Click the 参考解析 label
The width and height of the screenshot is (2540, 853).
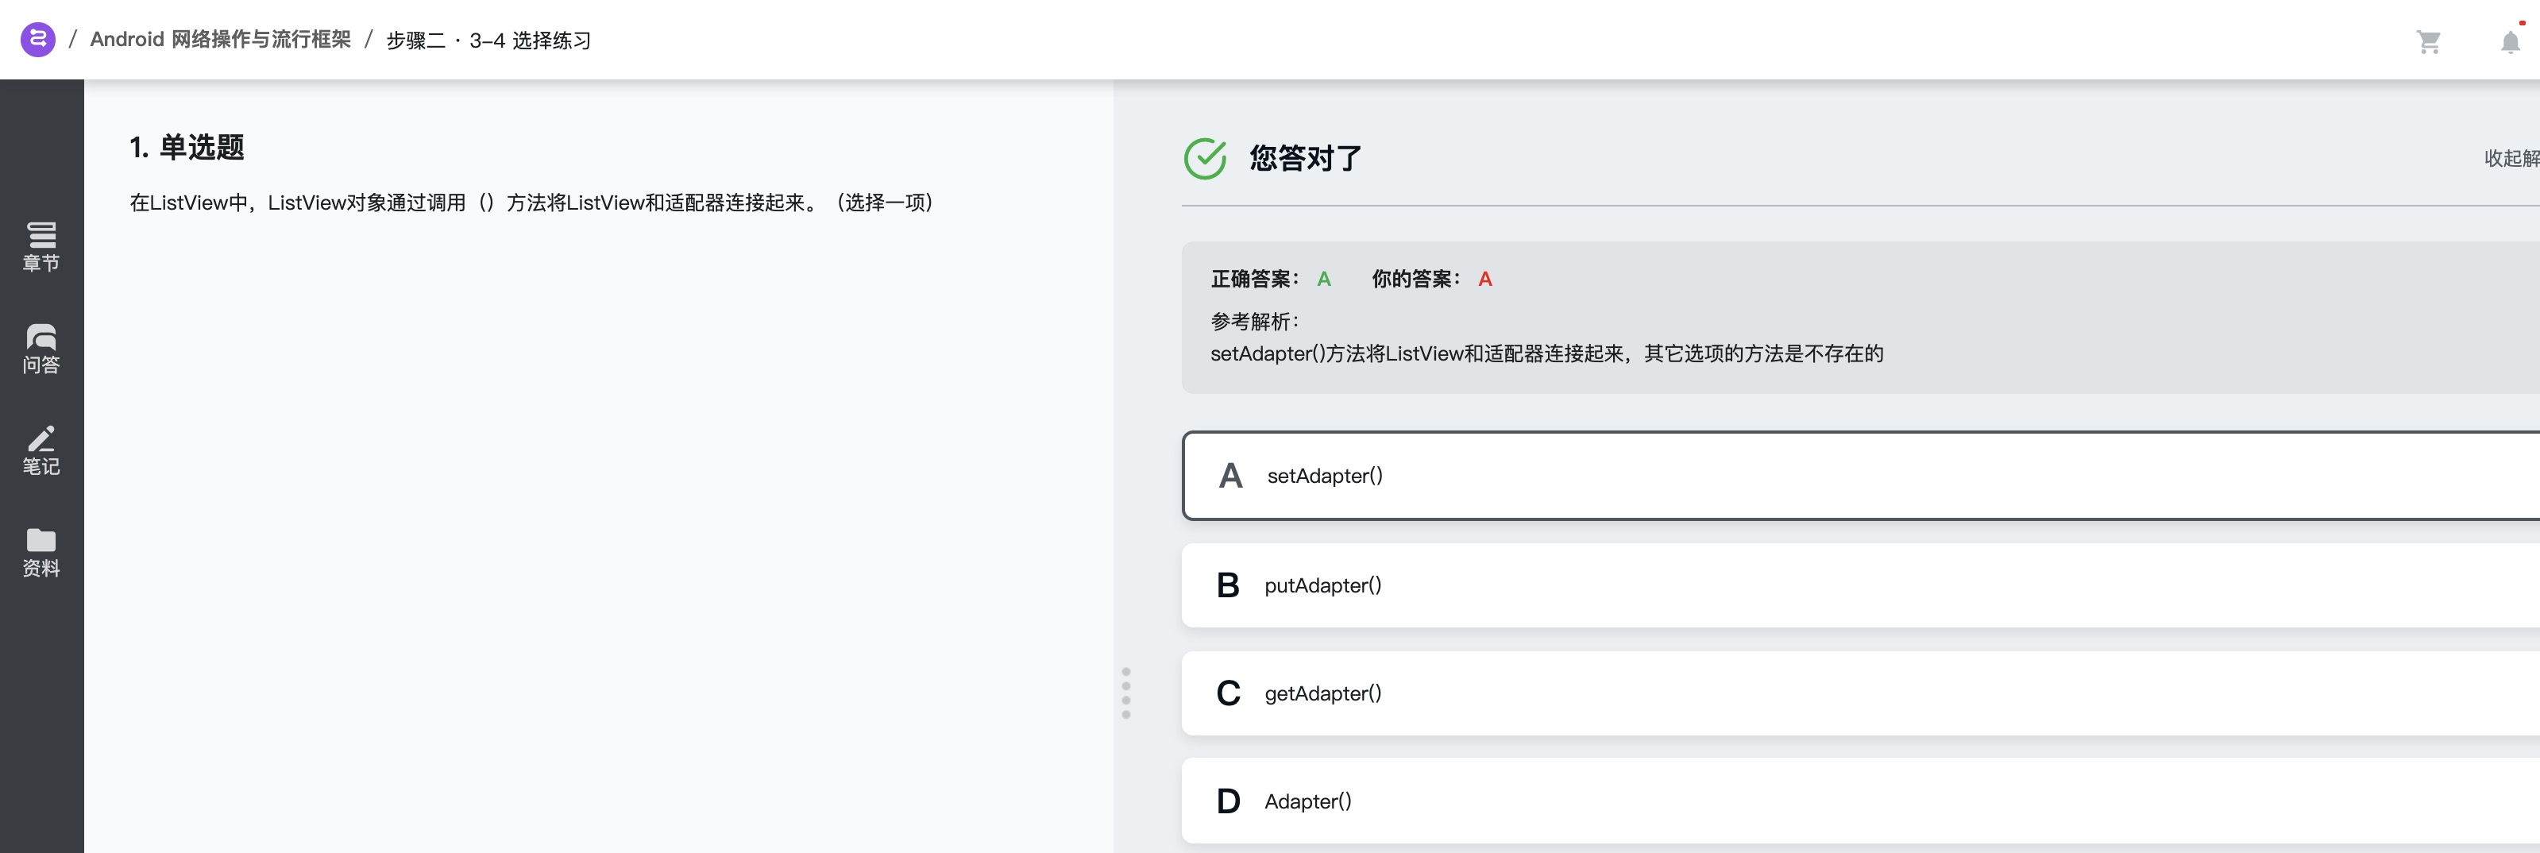(1255, 322)
